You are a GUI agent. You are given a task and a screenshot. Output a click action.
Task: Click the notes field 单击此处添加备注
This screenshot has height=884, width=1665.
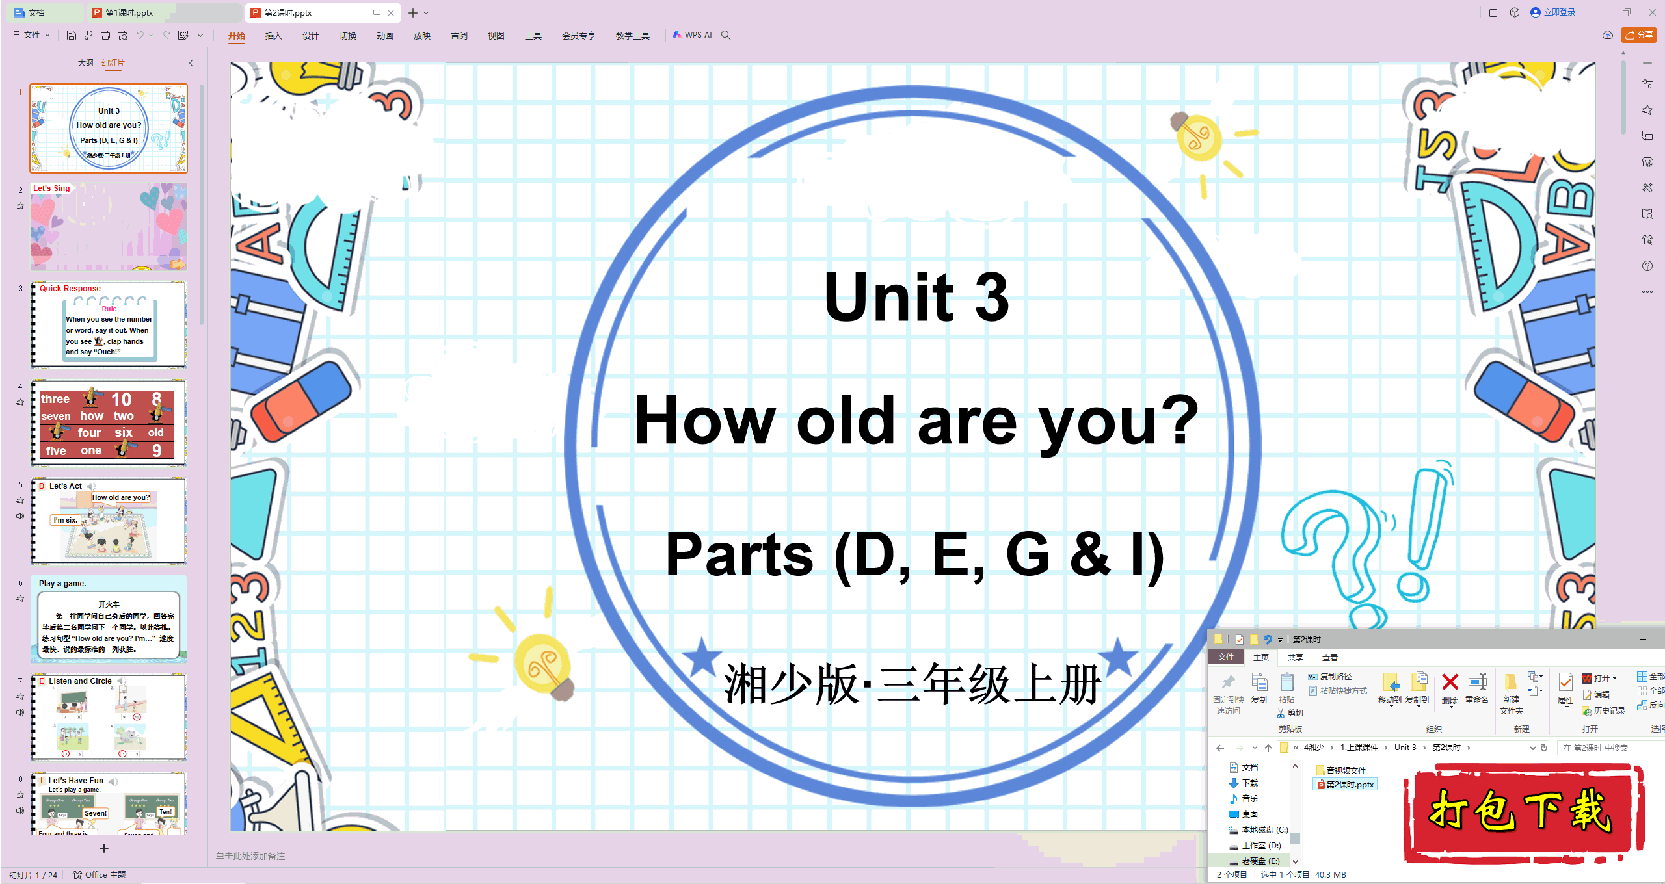(250, 856)
